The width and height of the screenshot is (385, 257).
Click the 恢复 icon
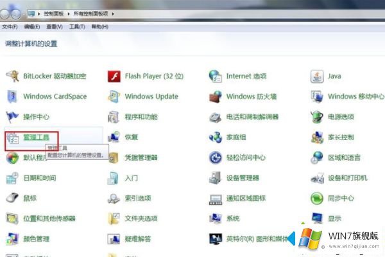tap(114, 137)
